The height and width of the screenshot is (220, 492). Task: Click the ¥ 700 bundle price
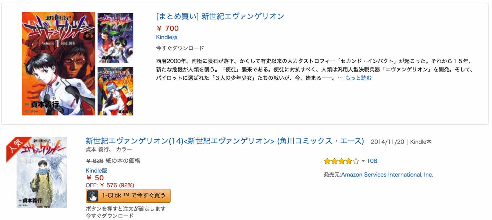click(167, 28)
